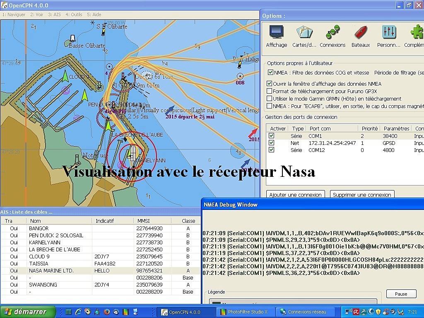Click the waypoint marker labeled 008
Image resolution: width=424 pixels, height=318 pixels.
[x=240, y=76]
